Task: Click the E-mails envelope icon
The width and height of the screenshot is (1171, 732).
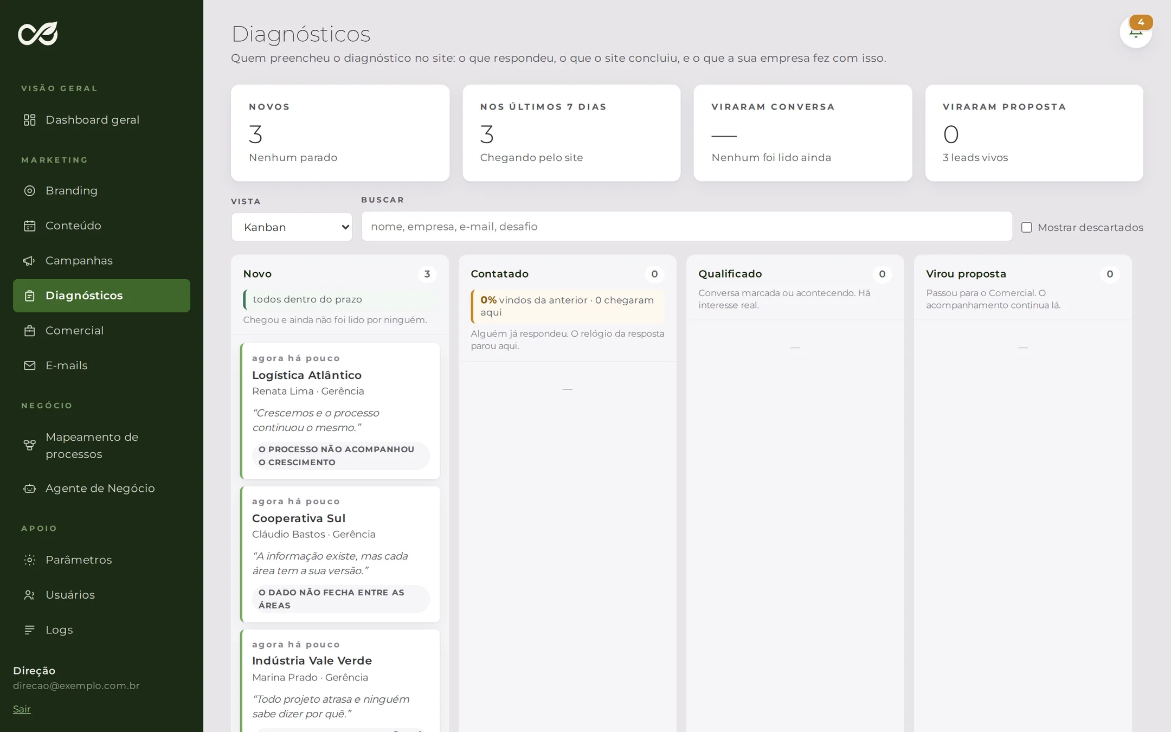Action: tap(30, 365)
